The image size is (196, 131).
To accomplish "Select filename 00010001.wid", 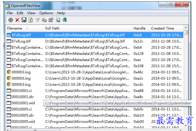I will pos(23,103).
